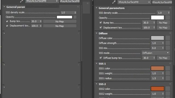175x98 pixels.
Task: Collapse the SSS 2 rollout
Action: tap(97, 84)
